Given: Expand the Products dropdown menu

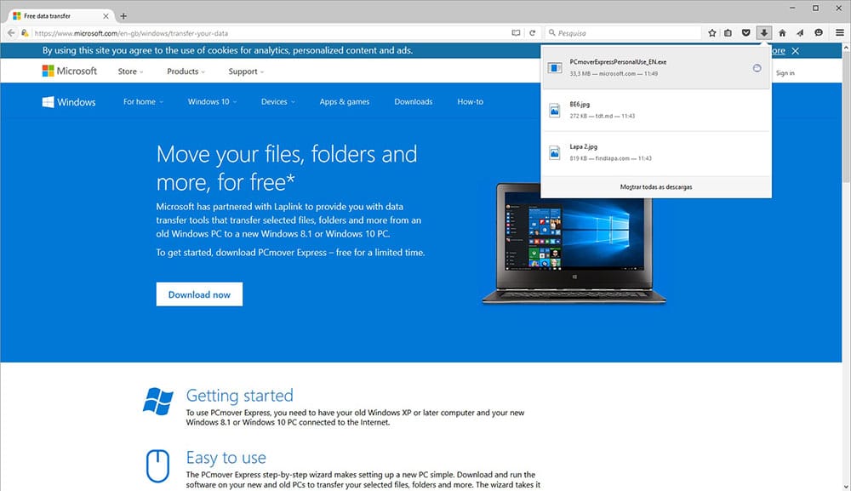Looking at the screenshot, I should (x=186, y=71).
